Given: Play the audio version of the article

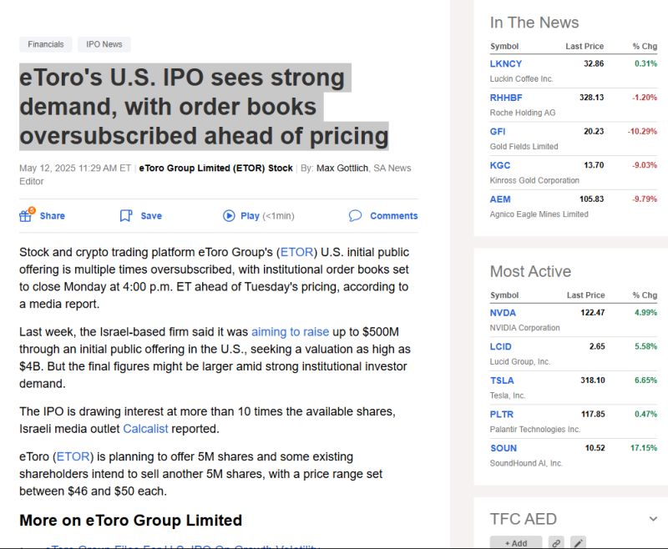Looking at the screenshot, I should [x=229, y=215].
